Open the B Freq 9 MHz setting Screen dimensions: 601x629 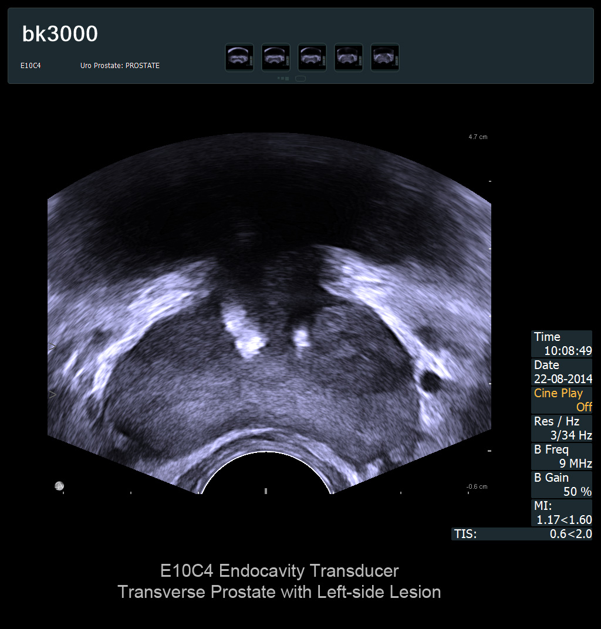pyautogui.click(x=562, y=456)
